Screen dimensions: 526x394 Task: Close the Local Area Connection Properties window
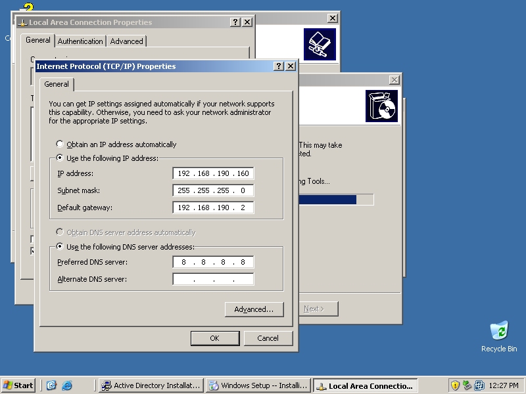pyautogui.click(x=247, y=22)
